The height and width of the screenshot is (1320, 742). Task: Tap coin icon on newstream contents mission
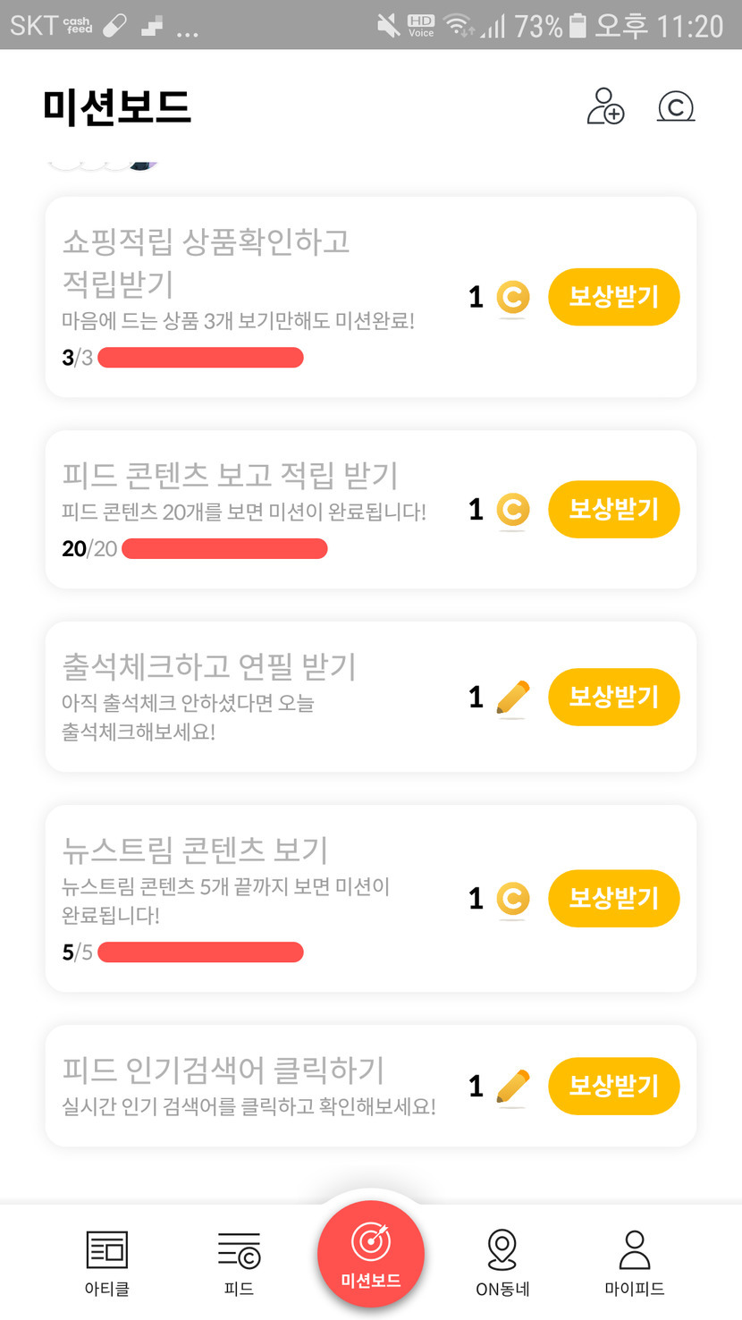coord(512,899)
